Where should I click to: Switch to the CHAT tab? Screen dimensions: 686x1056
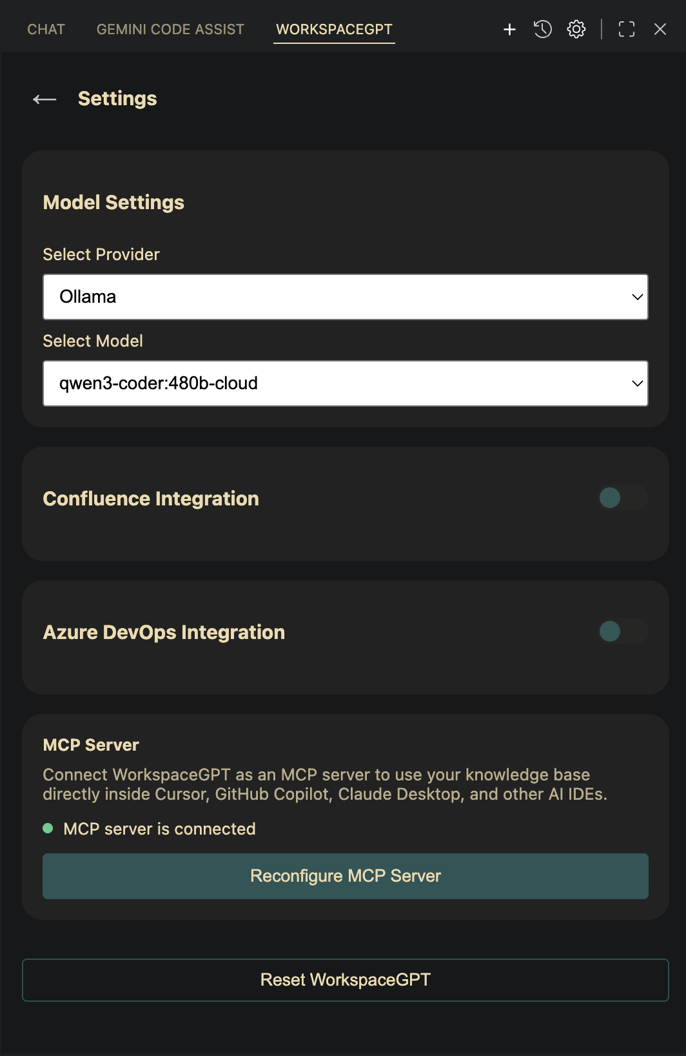click(46, 29)
